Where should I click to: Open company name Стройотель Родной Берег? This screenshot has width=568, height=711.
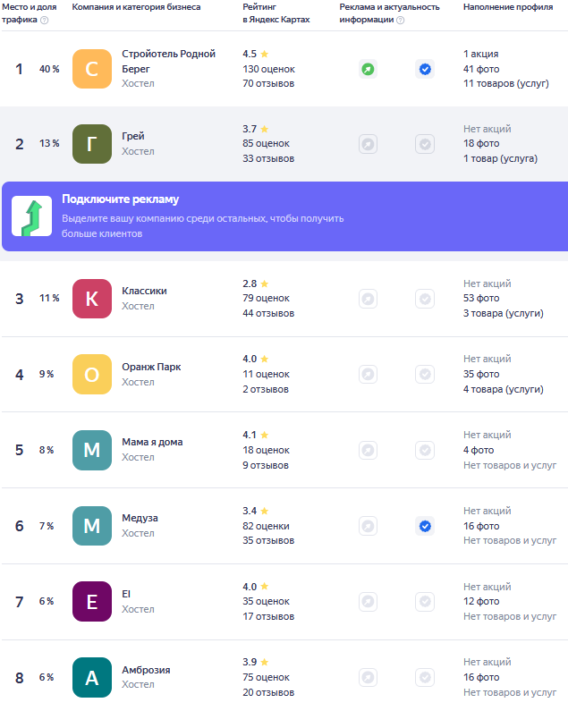(168, 61)
